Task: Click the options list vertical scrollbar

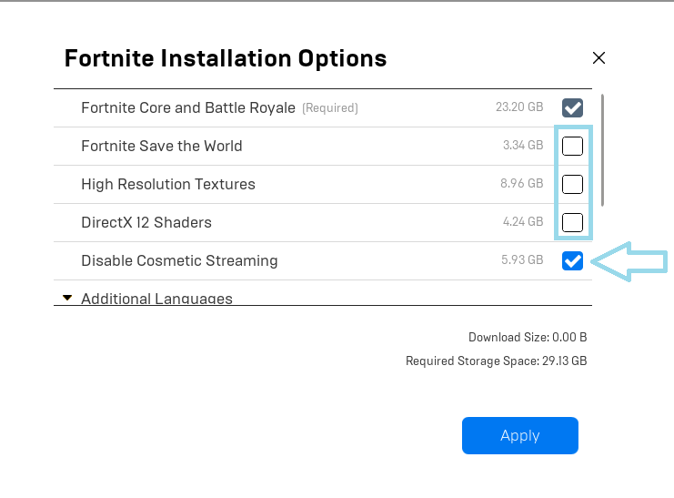Action: click(603, 150)
